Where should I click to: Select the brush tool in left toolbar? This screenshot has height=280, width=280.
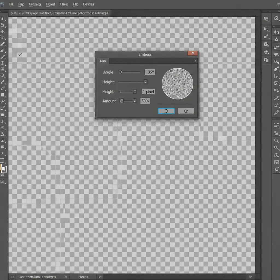(x=3, y=44)
